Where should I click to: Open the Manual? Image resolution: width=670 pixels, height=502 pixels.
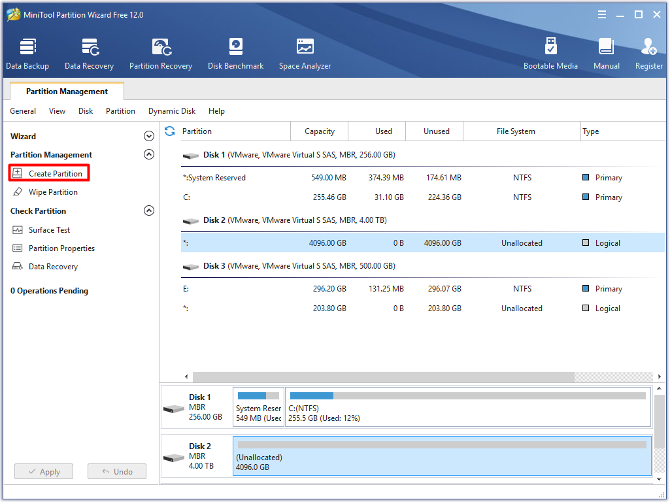[x=607, y=54]
